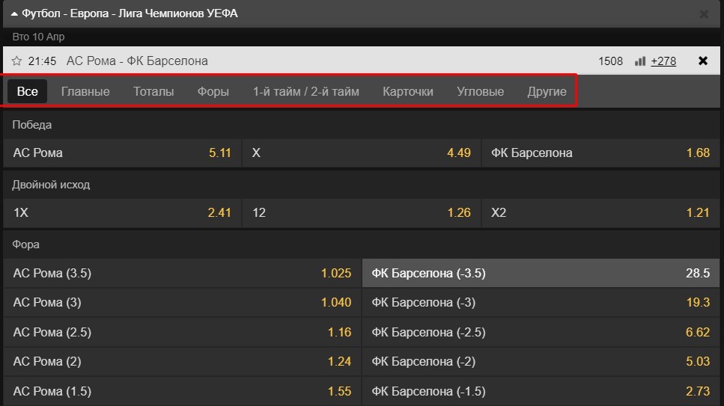Switch to the Главные tab
Viewport: 724px width, 406px height.
85,91
